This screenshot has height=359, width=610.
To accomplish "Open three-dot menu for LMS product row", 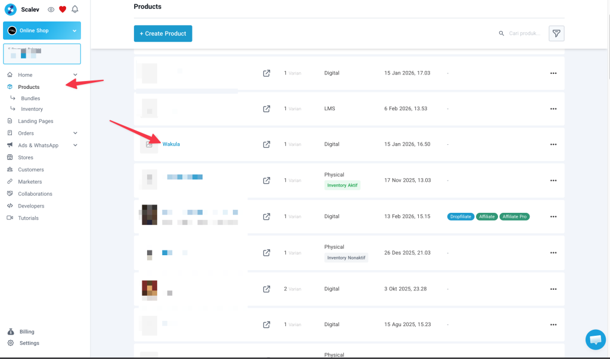I will [x=553, y=109].
